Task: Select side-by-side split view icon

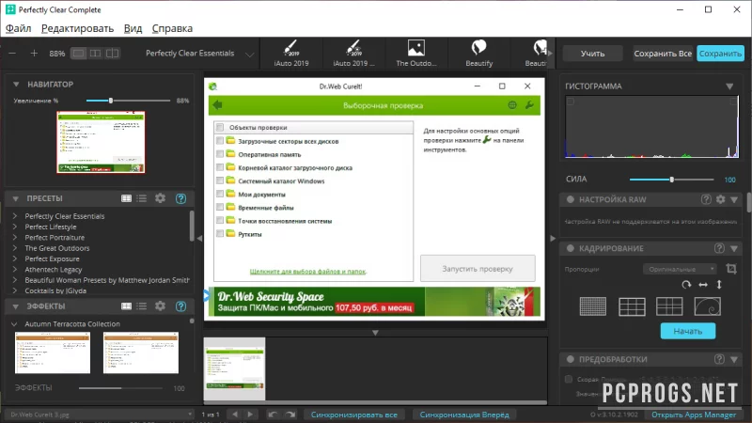Action: (95, 54)
